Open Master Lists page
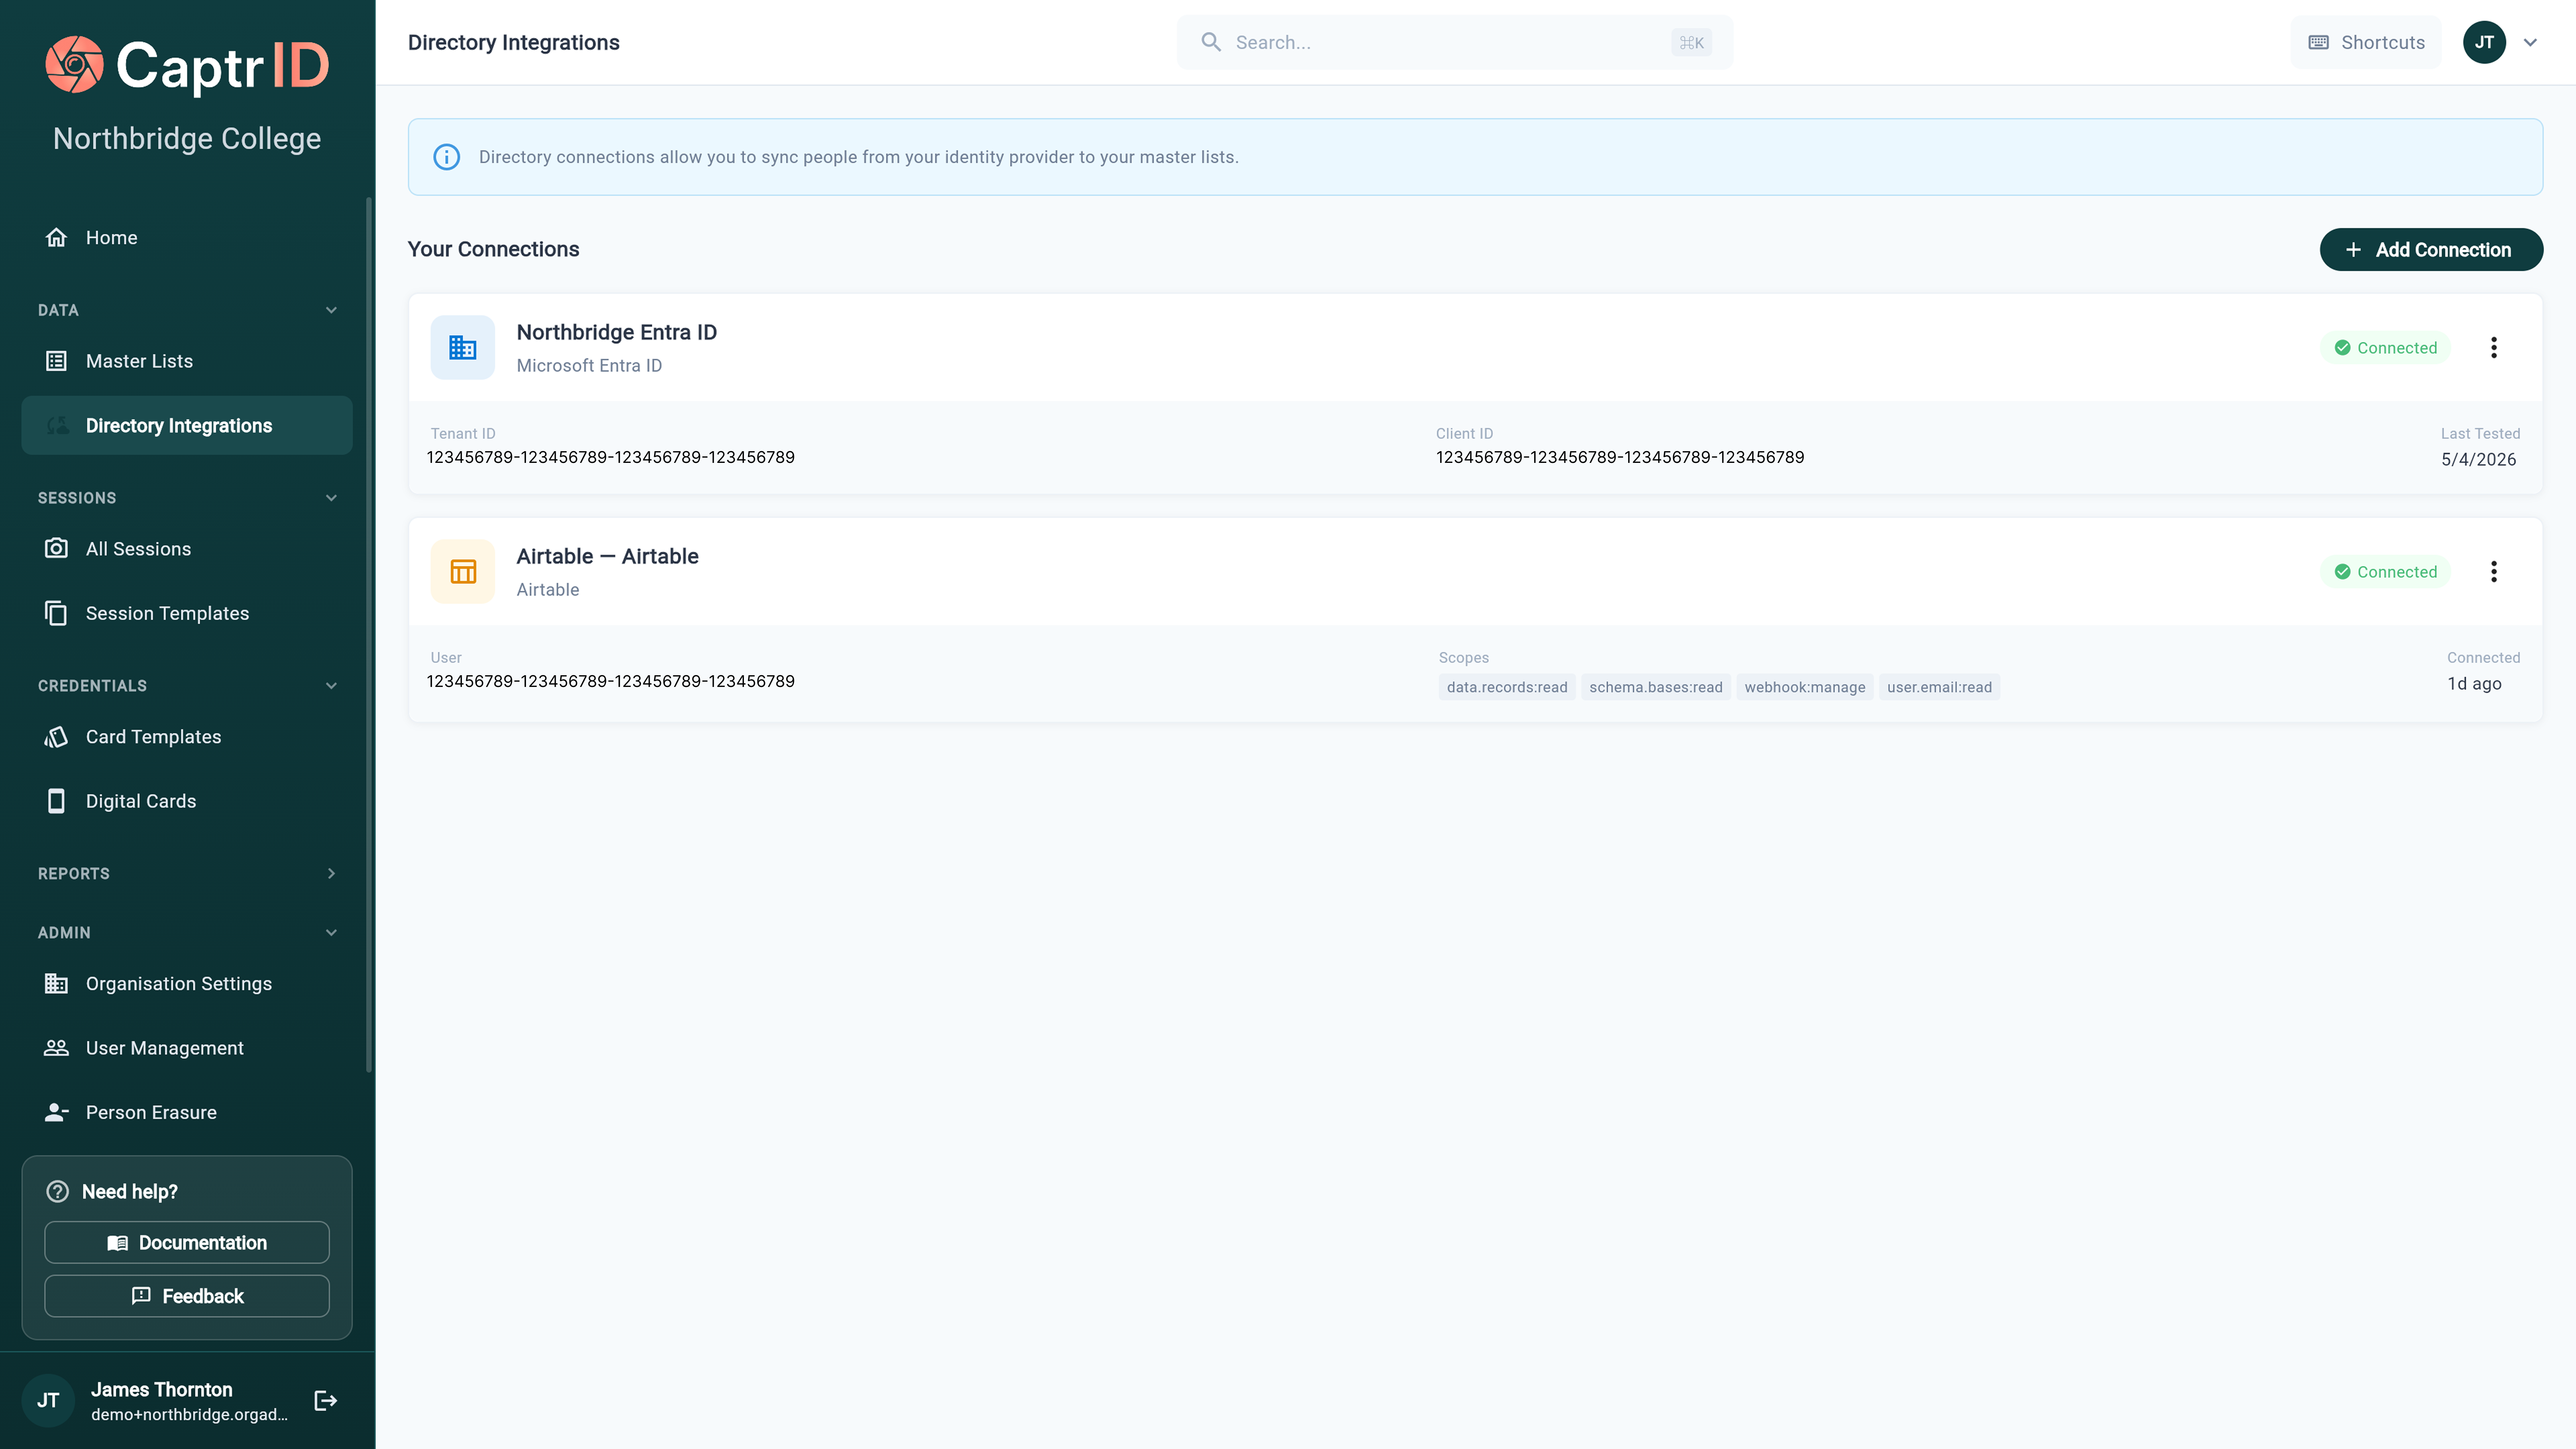Image resolution: width=2576 pixels, height=1449 pixels. (187, 361)
